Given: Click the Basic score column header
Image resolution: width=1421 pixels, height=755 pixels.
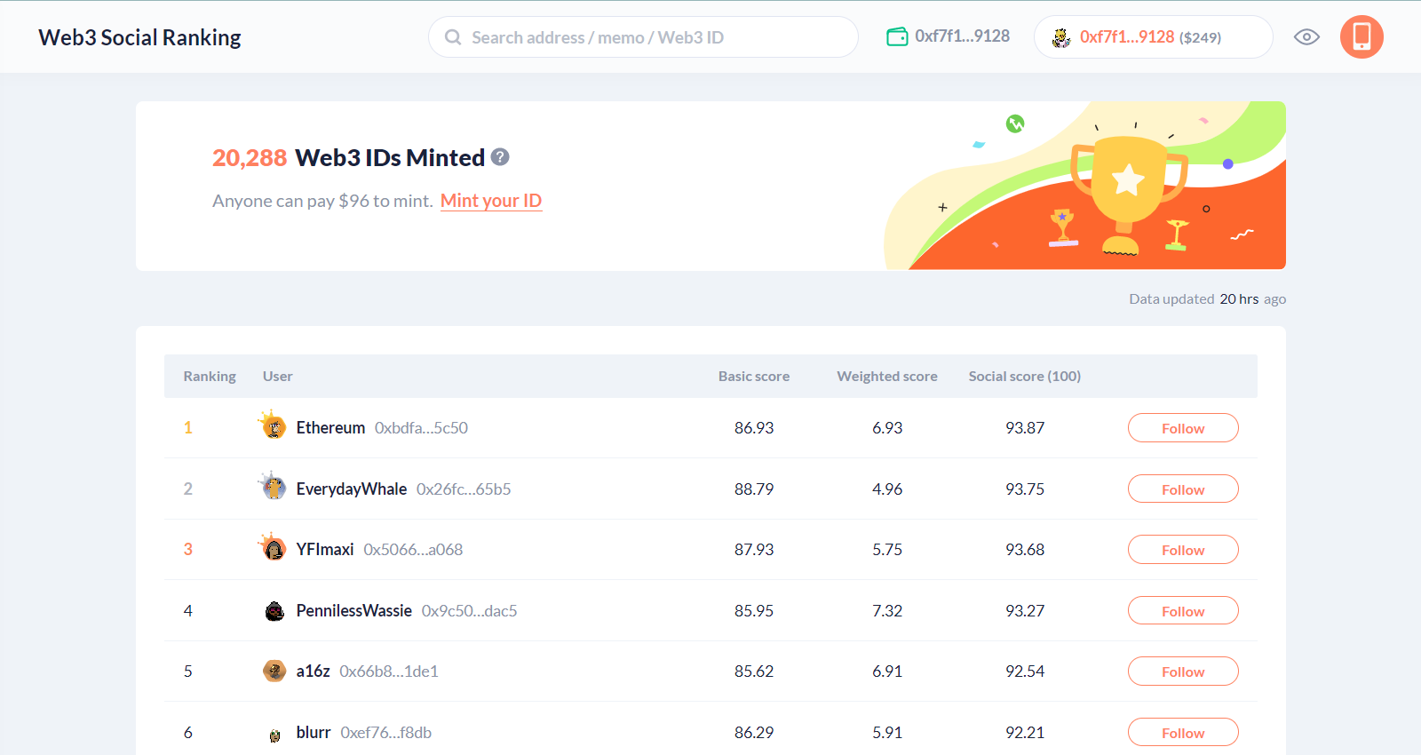Looking at the screenshot, I should coord(754,377).
